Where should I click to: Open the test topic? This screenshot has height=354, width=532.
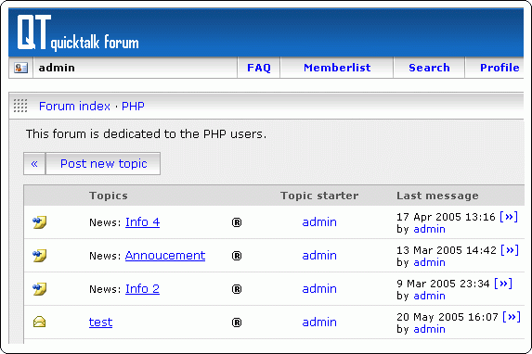101,322
